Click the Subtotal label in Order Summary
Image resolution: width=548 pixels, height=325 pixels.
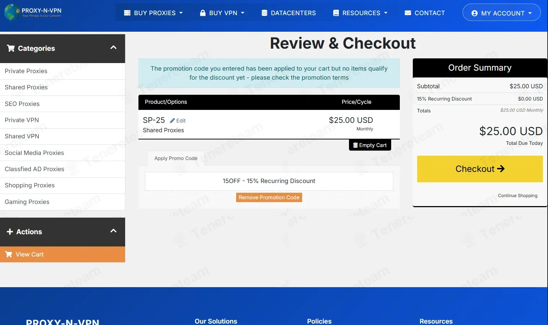coord(428,86)
